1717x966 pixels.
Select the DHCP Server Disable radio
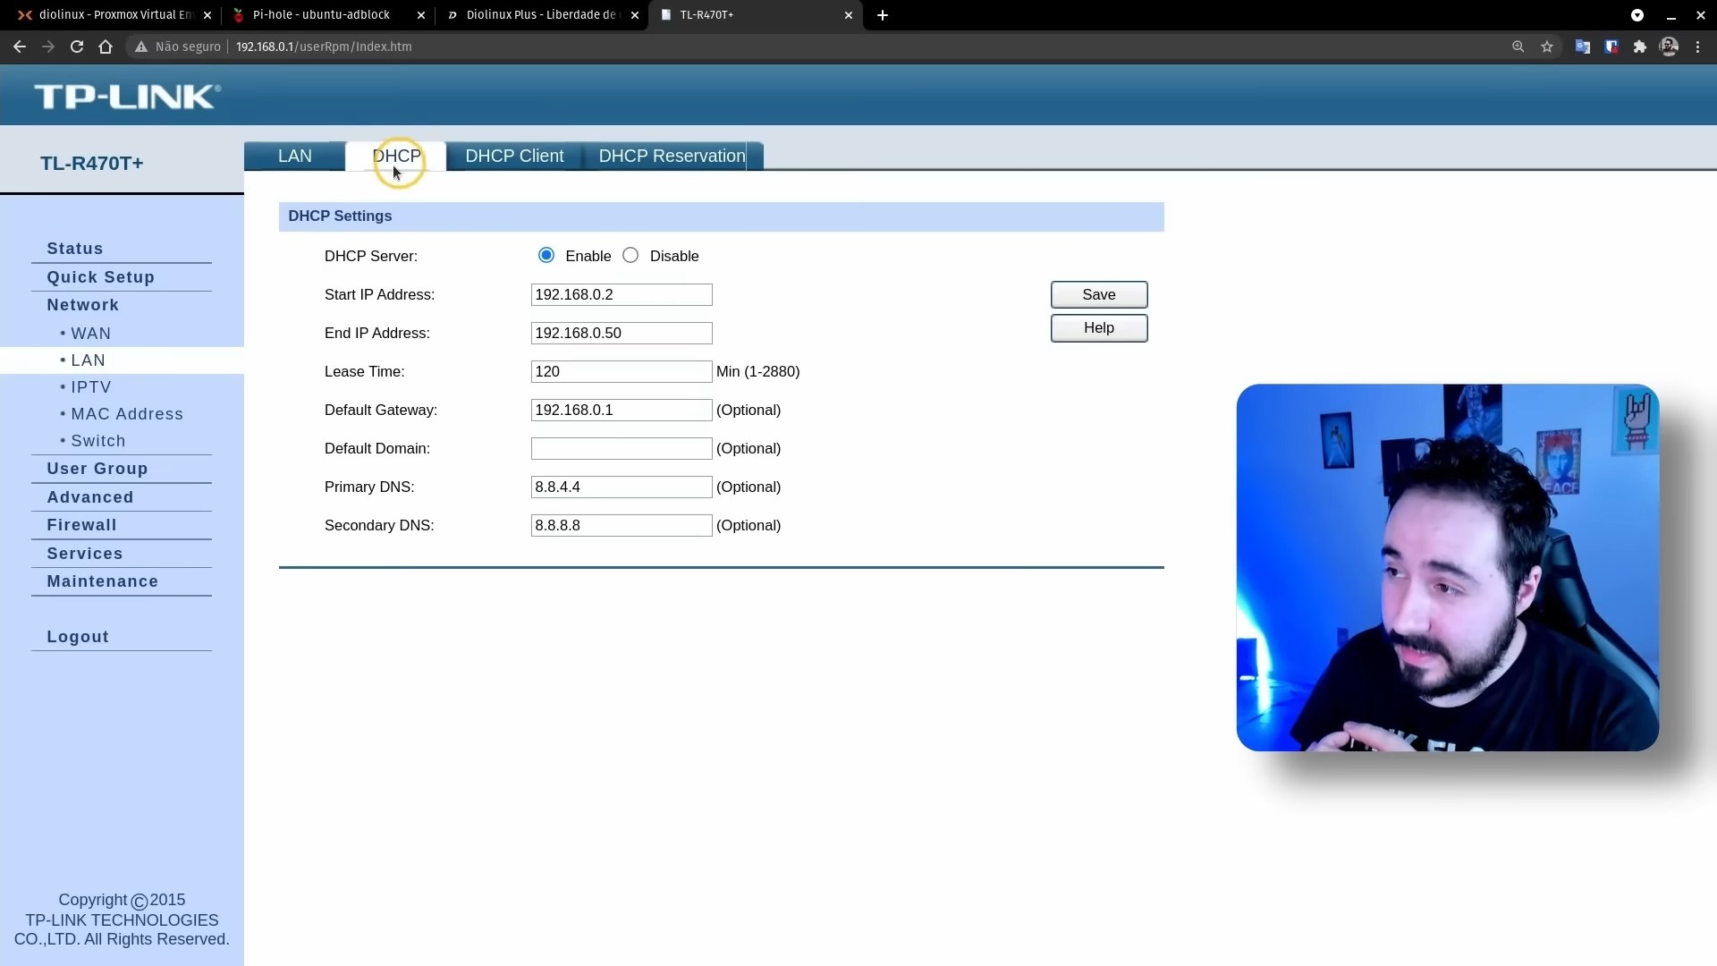coord(631,256)
